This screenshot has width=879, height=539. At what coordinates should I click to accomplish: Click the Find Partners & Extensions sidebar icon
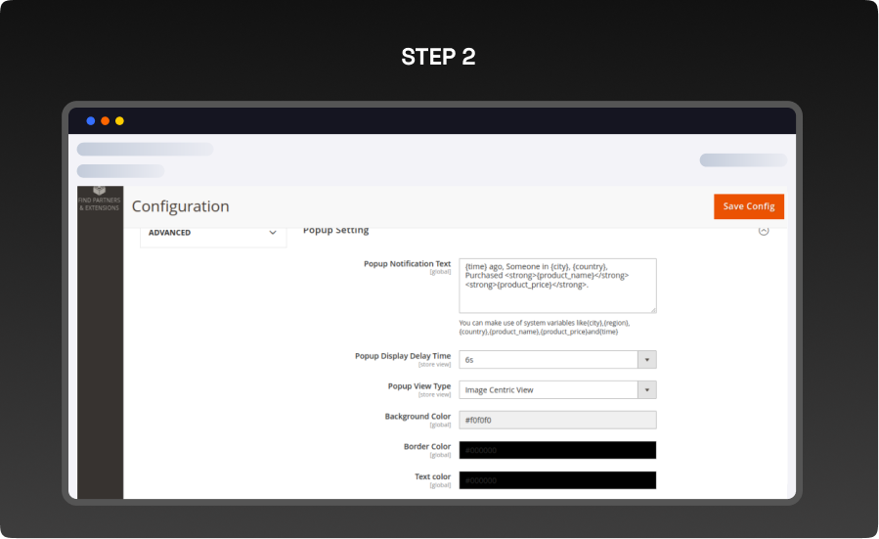[x=99, y=199]
